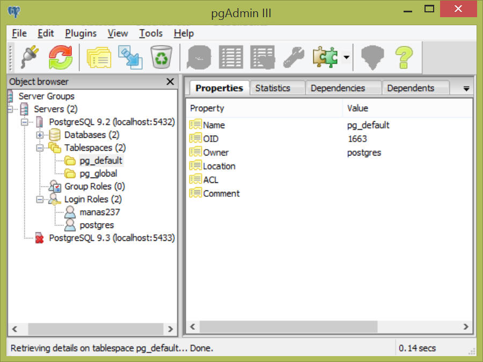The height and width of the screenshot is (362, 483).
Task: Select Login Roles (2) in the tree
Action: click(93, 200)
